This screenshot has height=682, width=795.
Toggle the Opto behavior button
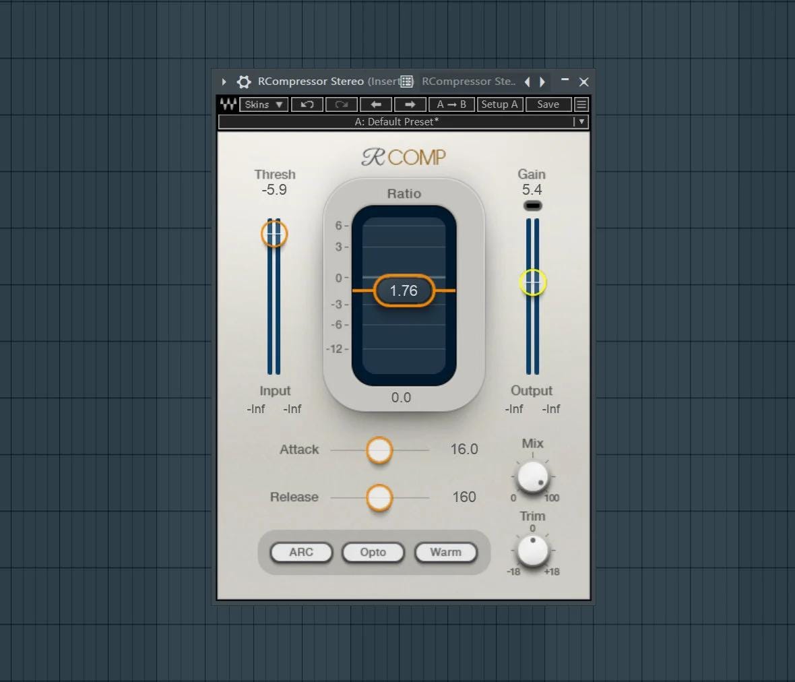(x=373, y=552)
